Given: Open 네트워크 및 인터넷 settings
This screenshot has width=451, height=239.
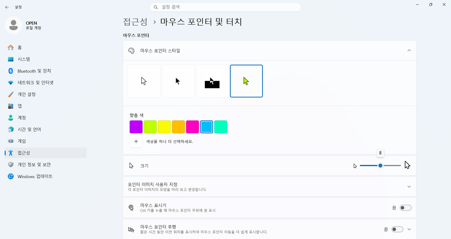Looking at the screenshot, I should tap(45, 83).
